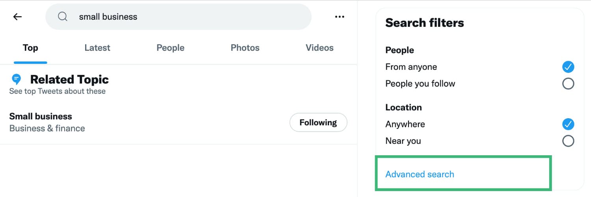Screen dimensions: 591x197
Task: Click the 'Related Topic' heading
Action: pyautogui.click(x=69, y=80)
